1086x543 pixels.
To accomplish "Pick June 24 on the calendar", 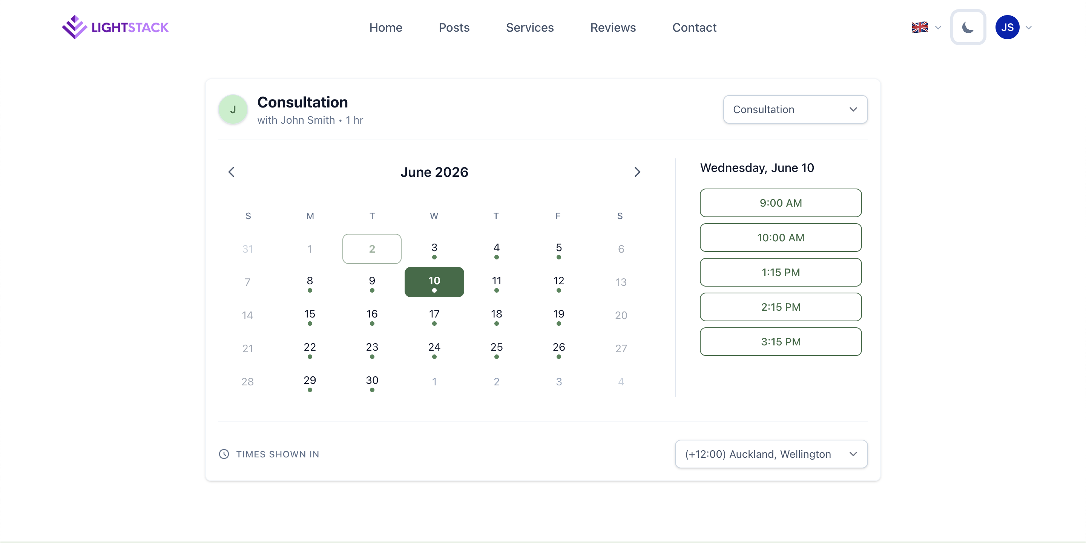I will click(434, 349).
